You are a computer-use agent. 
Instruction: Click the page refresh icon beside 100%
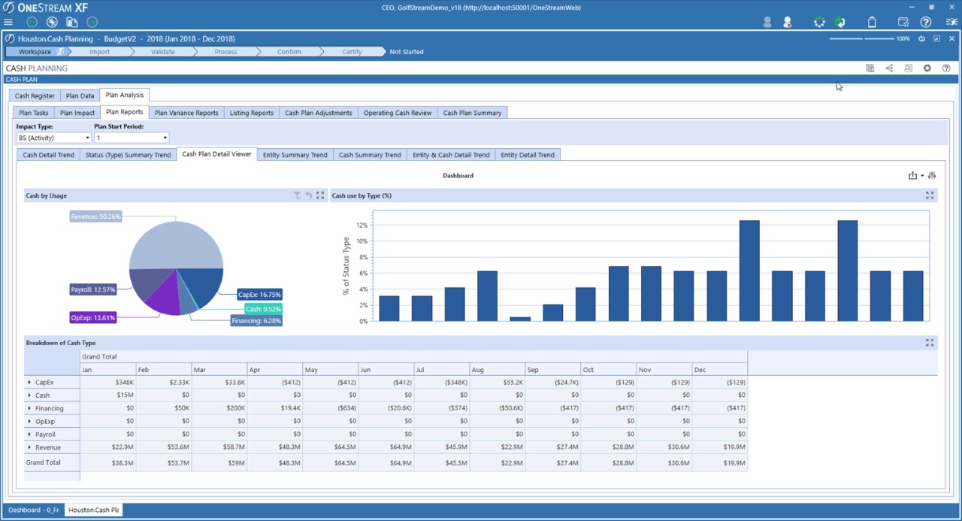(922, 38)
